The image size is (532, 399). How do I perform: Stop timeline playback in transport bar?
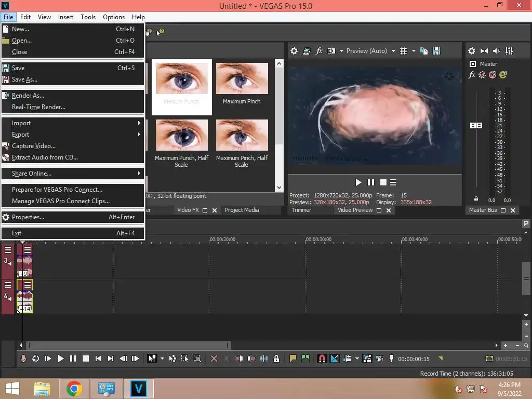click(x=86, y=358)
